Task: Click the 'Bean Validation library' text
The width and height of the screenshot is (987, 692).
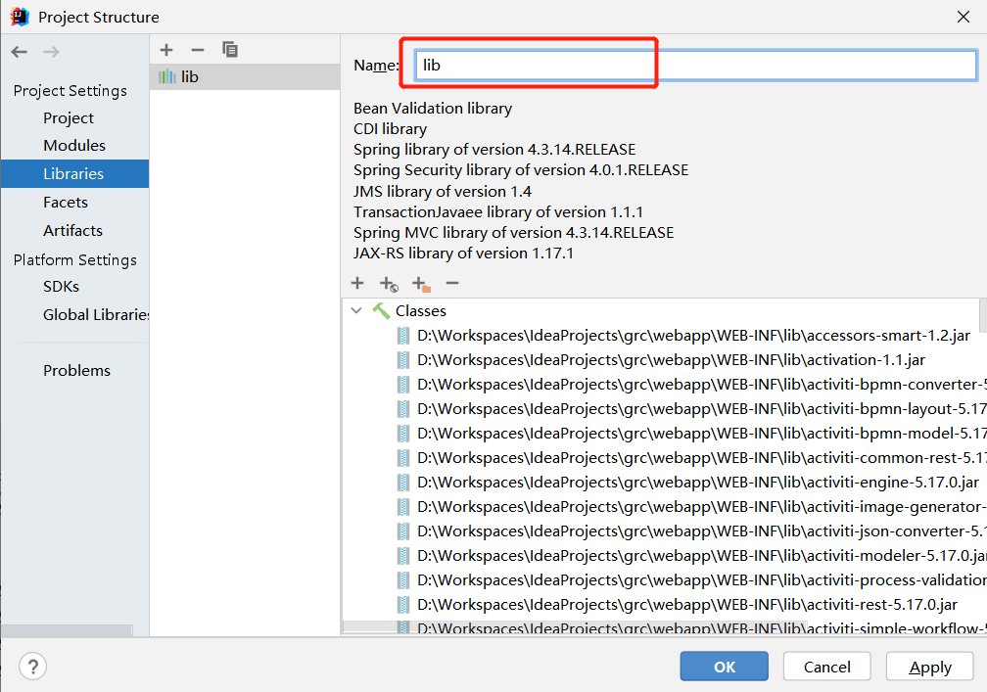Action: point(433,109)
